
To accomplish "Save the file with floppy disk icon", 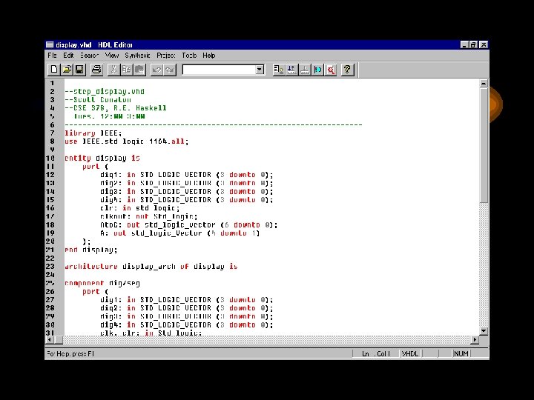I will [x=79, y=70].
